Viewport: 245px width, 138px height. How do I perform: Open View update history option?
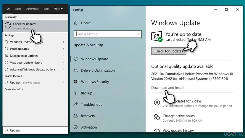click(178, 131)
